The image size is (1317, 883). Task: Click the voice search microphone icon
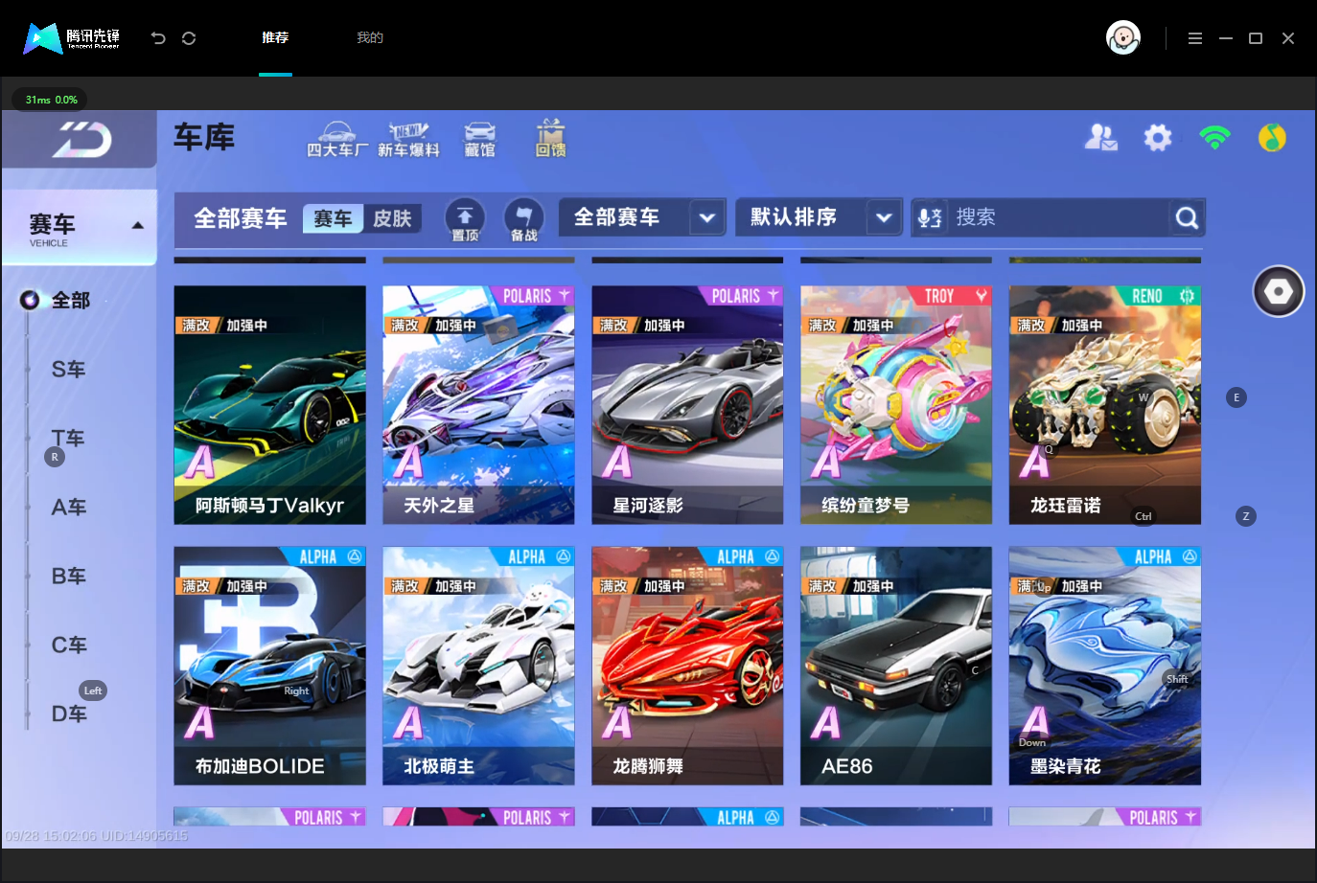coord(929,217)
